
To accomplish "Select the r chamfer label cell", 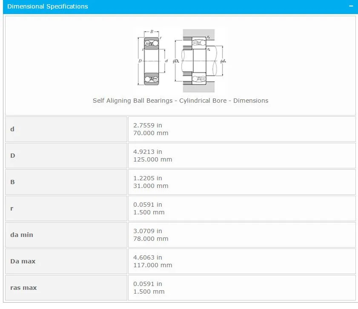I will (66, 208).
